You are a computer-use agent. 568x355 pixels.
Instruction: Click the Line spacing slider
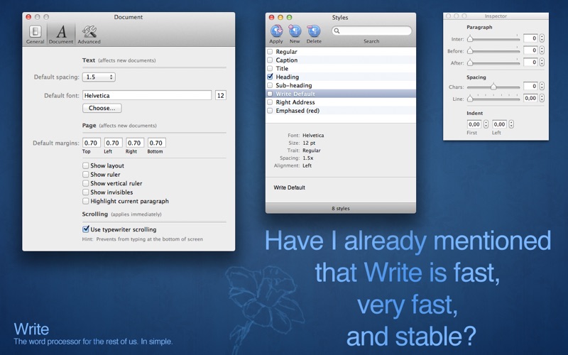pos(493,98)
